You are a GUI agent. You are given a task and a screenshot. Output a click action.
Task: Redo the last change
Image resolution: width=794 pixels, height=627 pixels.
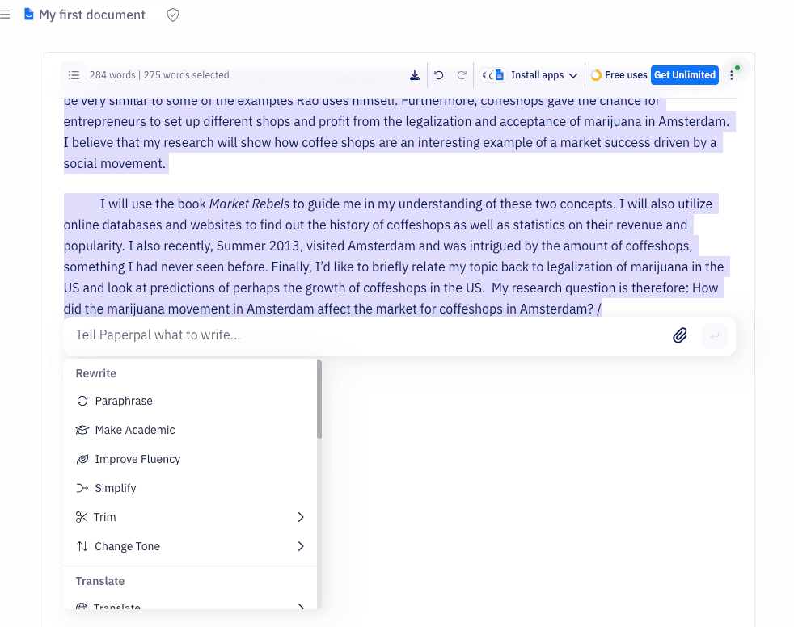[x=462, y=74]
